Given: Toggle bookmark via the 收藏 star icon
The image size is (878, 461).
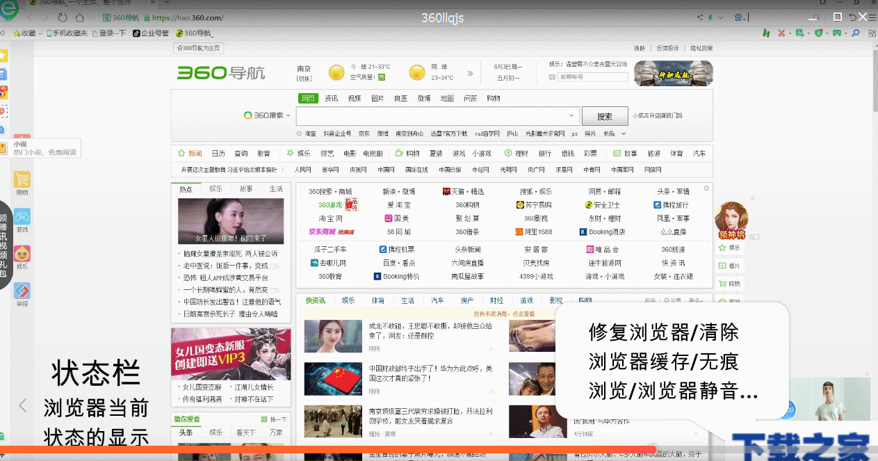Looking at the screenshot, I should coord(17,33).
